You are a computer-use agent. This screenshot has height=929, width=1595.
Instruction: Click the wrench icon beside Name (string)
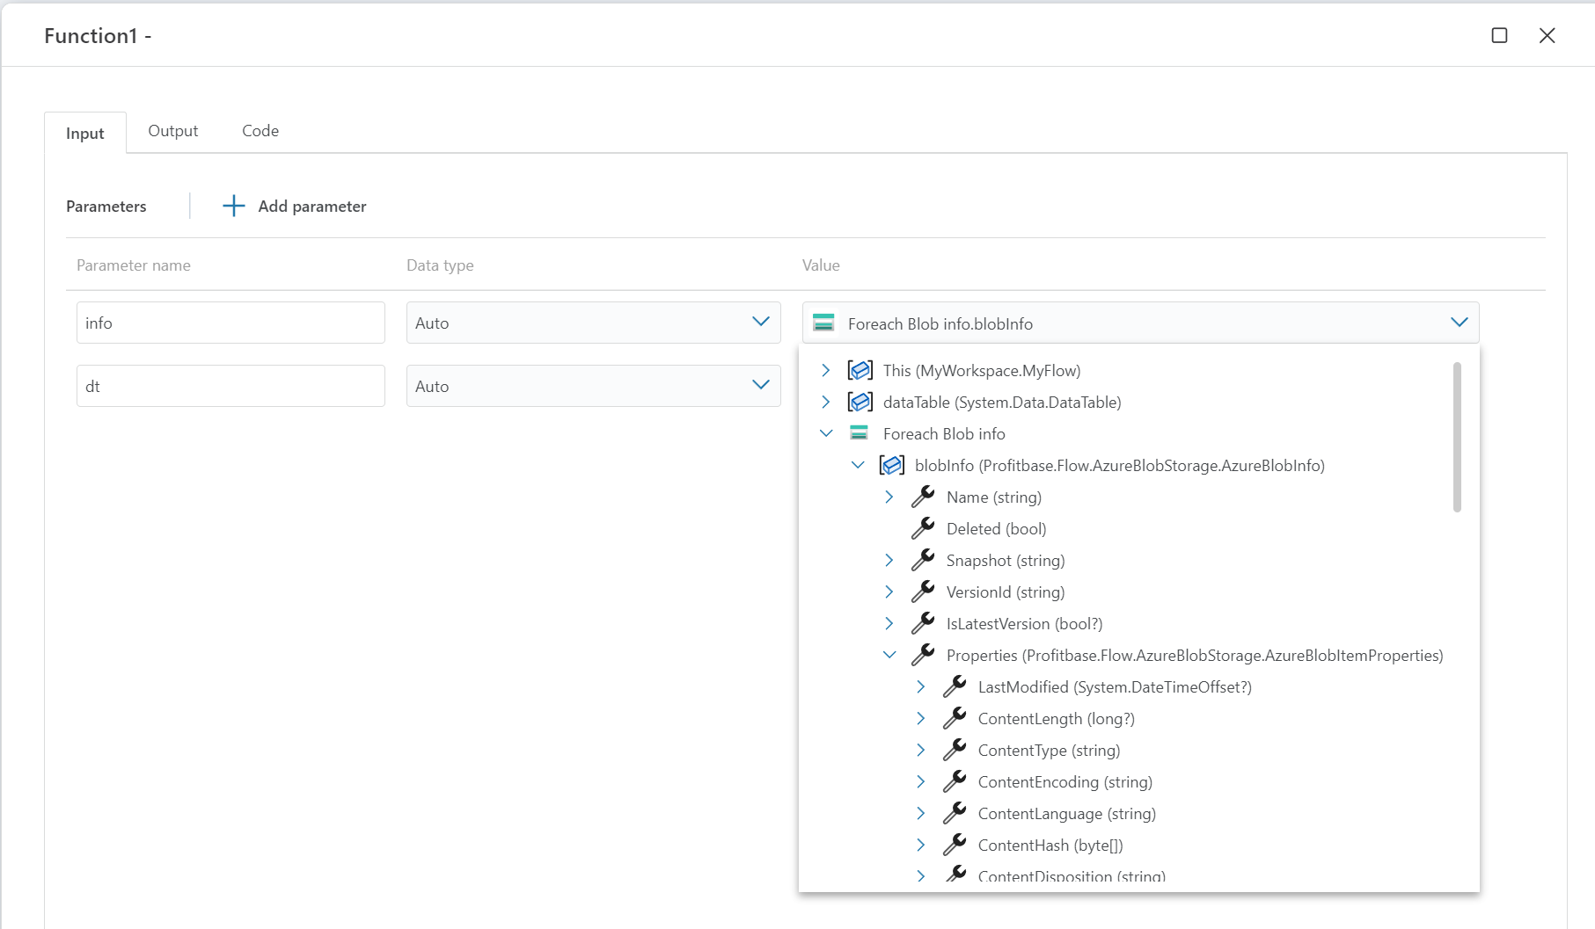pos(923,497)
